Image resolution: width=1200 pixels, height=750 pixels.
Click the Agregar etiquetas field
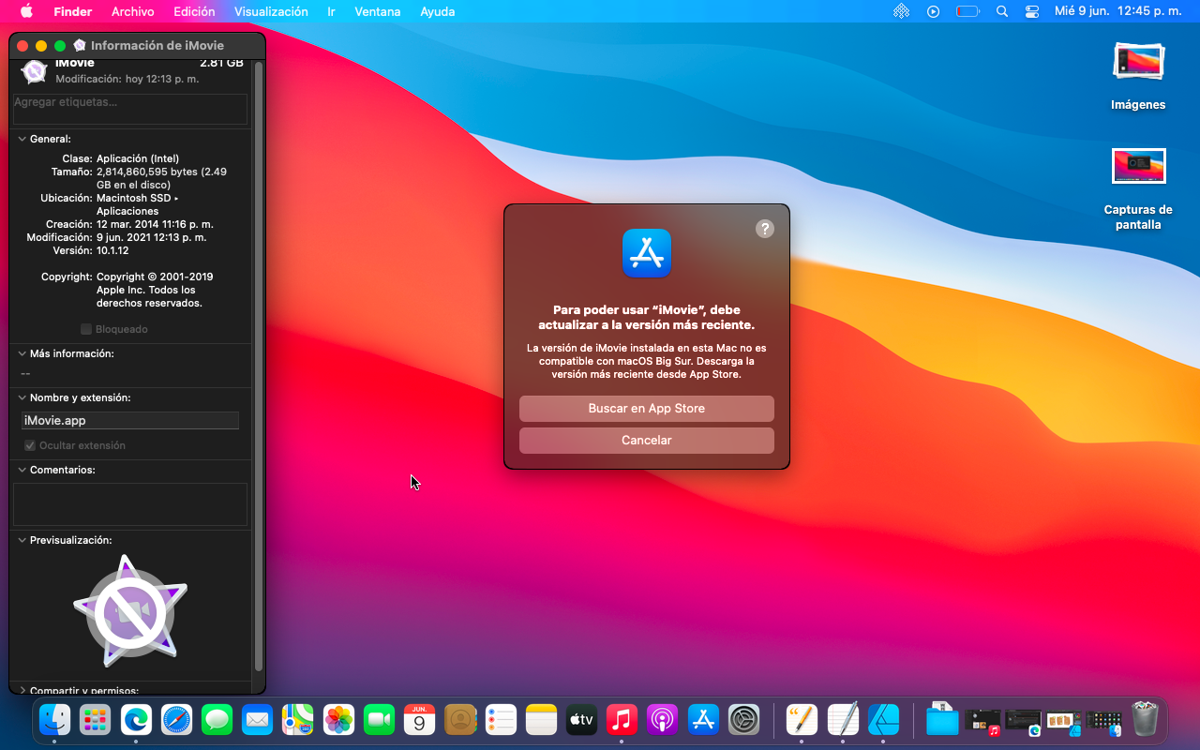(x=130, y=109)
